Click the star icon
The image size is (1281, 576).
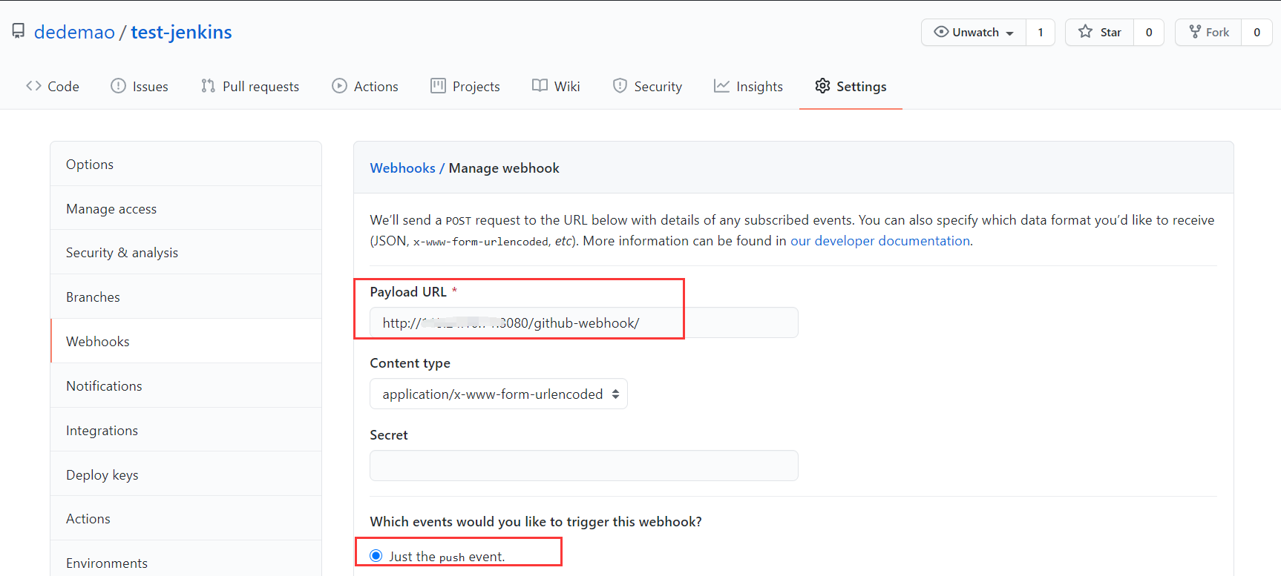(x=1085, y=32)
